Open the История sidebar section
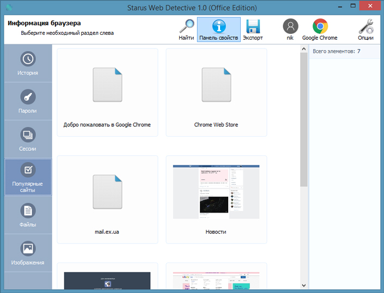384x293 pixels. pyautogui.click(x=28, y=63)
